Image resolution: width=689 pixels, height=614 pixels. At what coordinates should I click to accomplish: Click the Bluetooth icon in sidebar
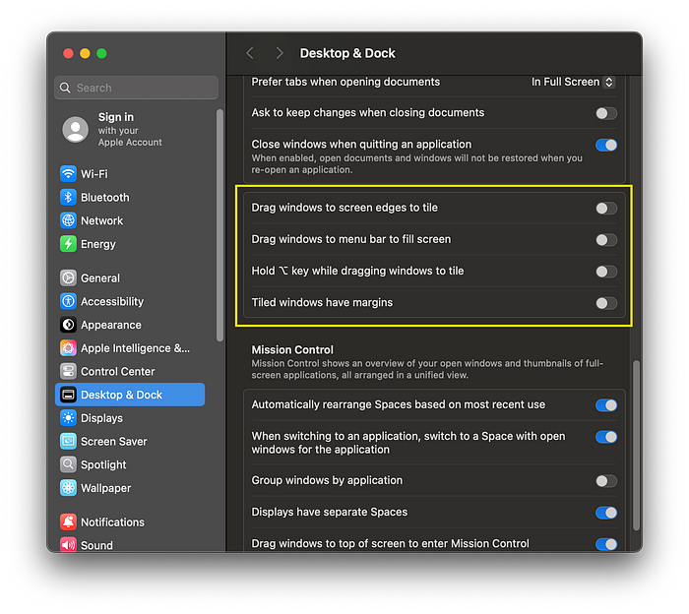tap(68, 197)
